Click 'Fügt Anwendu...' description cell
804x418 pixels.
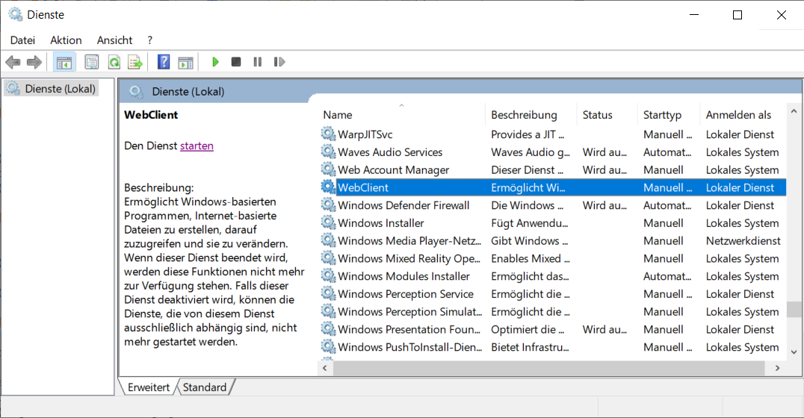pos(529,223)
